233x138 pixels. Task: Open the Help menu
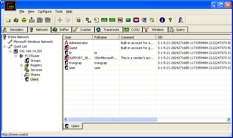69,11
